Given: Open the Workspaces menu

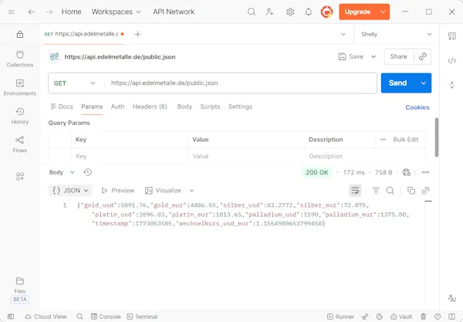Looking at the screenshot, I should pos(116,12).
